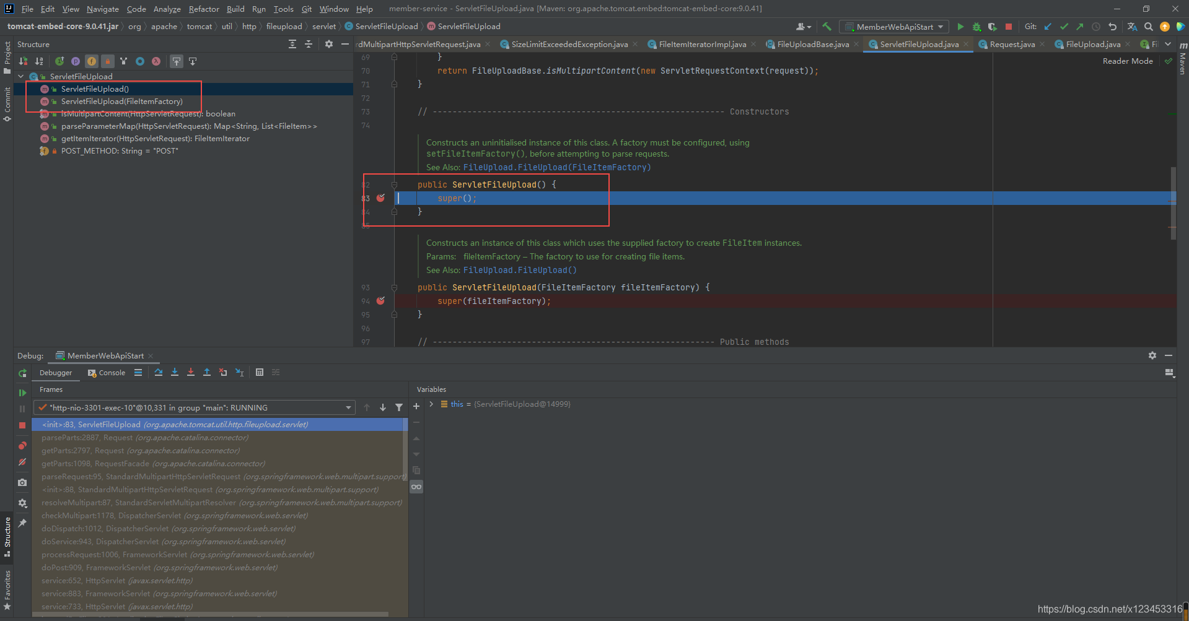Fold constructor at line 93 in gutter
The height and width of the screenshot is (621, 1189).
pyautogui.click(x=394, y=287)
